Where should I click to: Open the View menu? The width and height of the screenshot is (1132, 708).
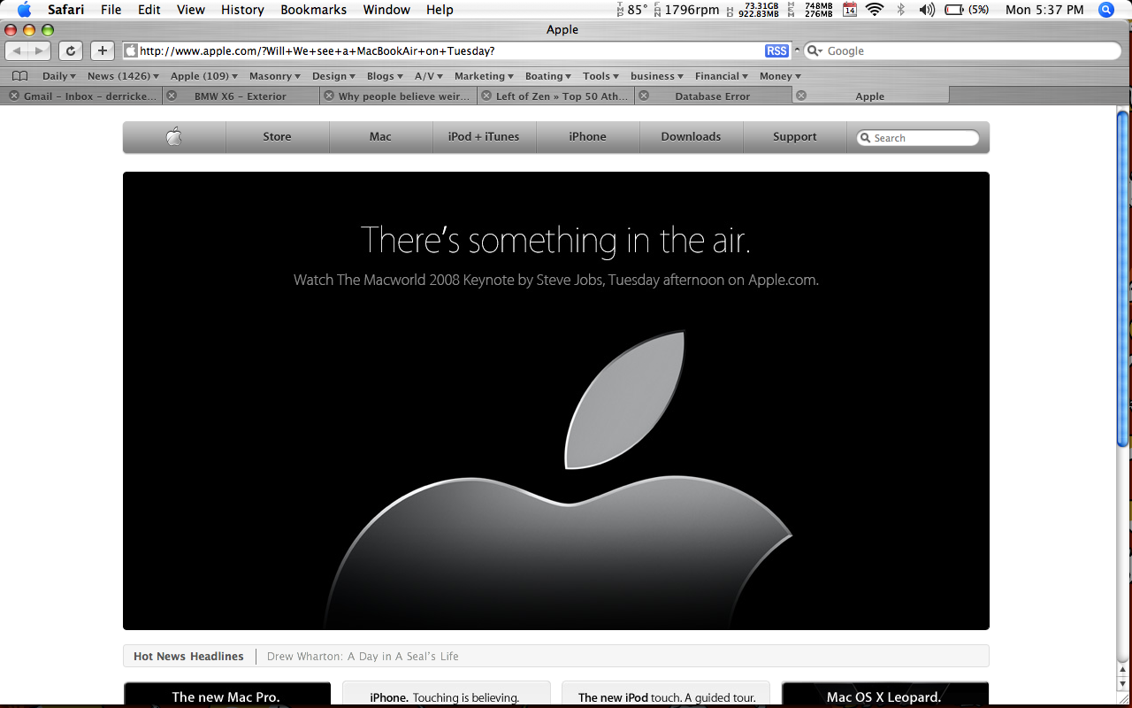(191, 10)
